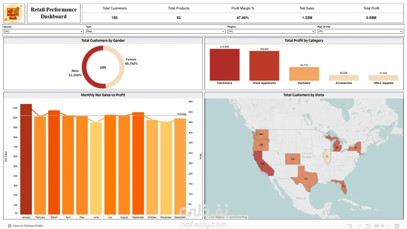Select the May net sales bar
This screenshot has width=407, height=229.
coord(82,165)
